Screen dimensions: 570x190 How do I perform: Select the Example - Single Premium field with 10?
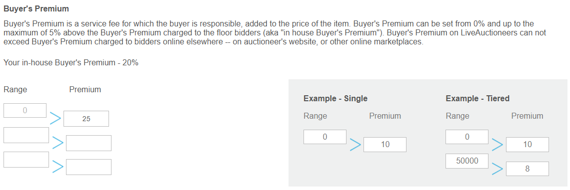[x=385, y=144]
